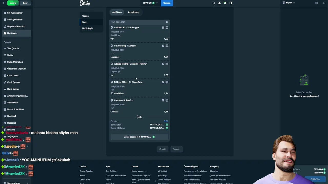Open the TRY 0.00 balance dropdown
This screenshot has width=328, height=184.
150,3
